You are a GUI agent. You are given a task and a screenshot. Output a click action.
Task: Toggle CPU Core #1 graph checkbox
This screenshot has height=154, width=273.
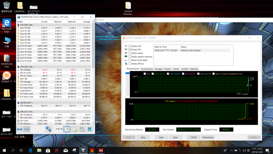coord(153,73)
